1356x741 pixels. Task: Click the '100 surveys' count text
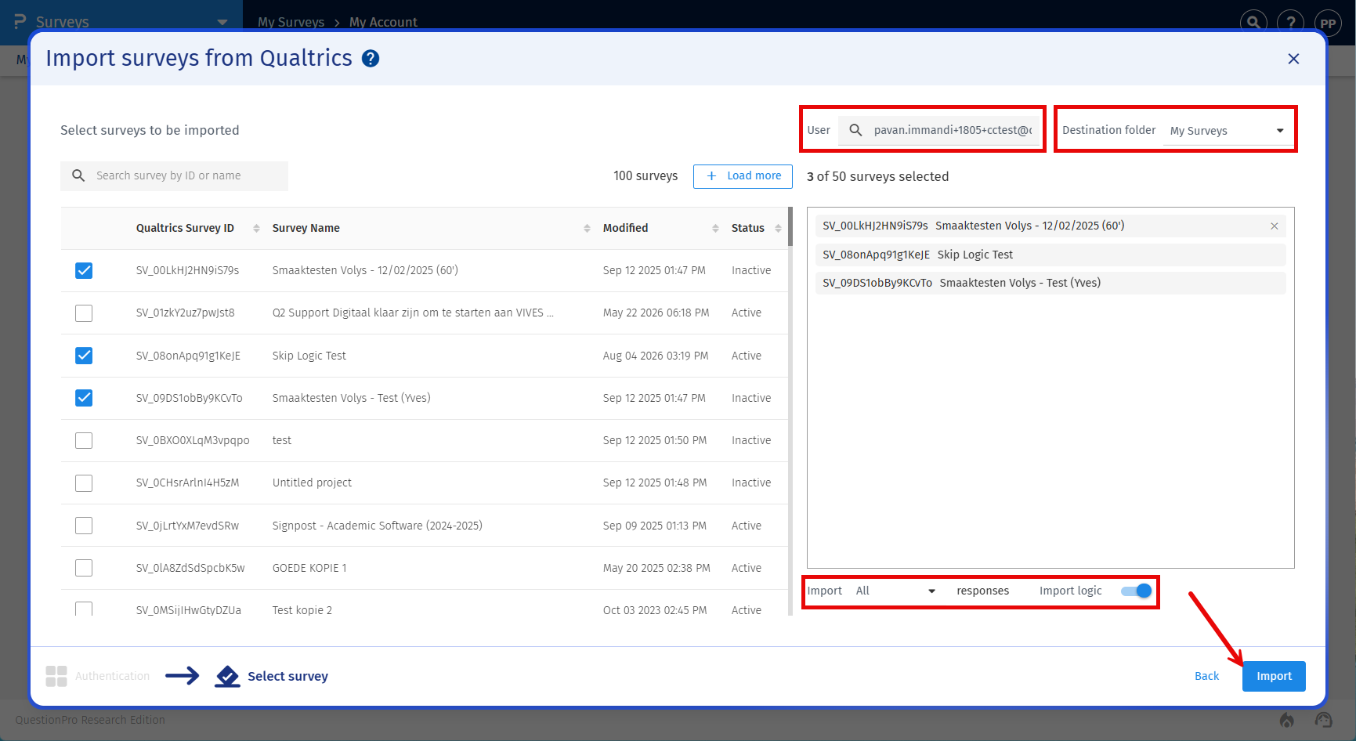645,175
